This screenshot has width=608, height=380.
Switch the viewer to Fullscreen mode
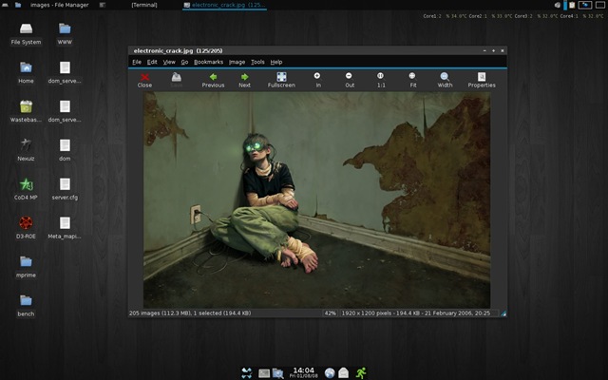pyautogui.click(x=281, y=80)
